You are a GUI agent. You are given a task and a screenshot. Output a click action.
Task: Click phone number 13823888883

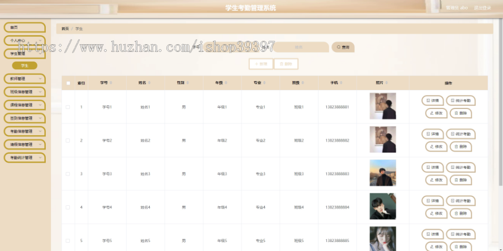coord(337,174)
